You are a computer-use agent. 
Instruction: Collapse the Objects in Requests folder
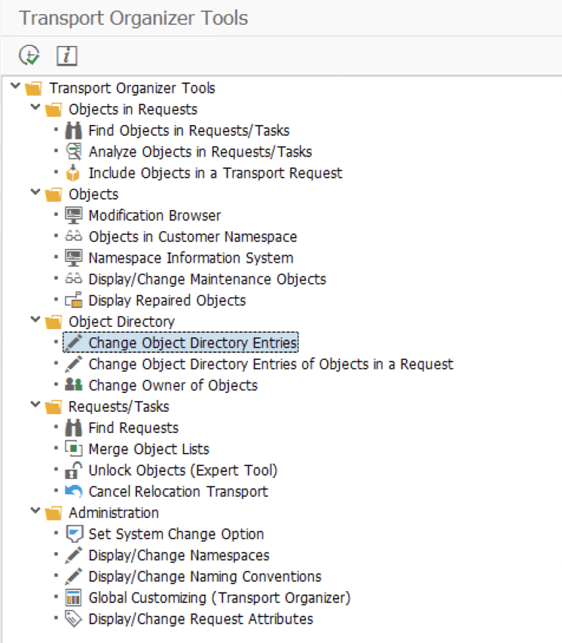[x=34, y=109]
